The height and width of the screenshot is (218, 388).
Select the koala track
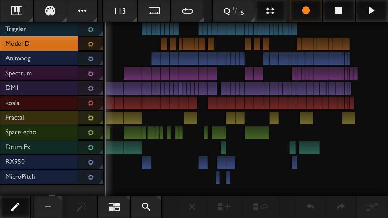tap(39, 103)
